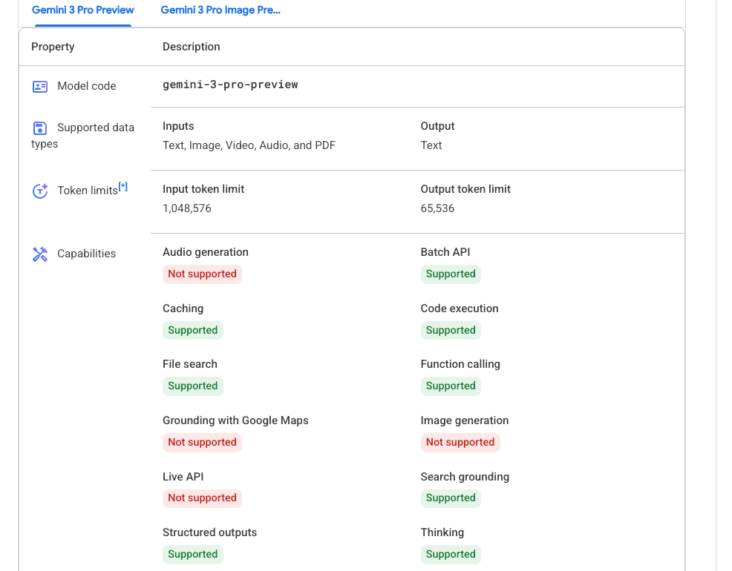Click the Inputs heading
The image size is (732, 571).
(x=178, y=126)
